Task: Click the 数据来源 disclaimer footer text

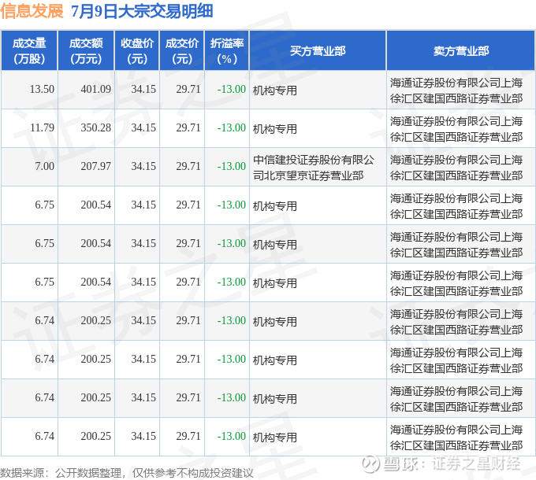Action: pyautogui.click(x=126, y=473)
